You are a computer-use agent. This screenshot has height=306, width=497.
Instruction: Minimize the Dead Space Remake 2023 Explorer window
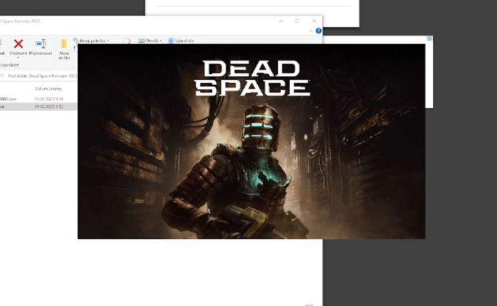click(281, 21)
